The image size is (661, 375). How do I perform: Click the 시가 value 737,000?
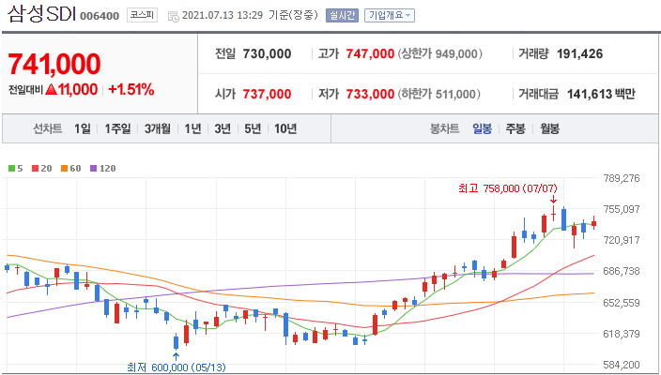tap(268, 94)
